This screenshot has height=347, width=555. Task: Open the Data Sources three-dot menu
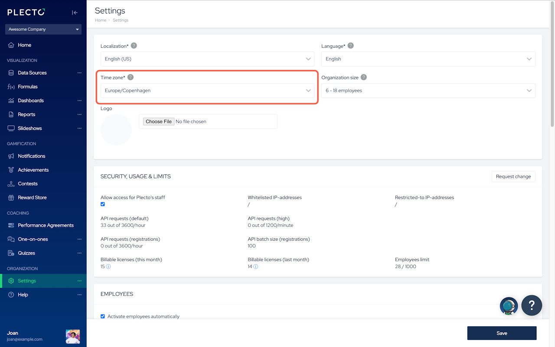79,73
